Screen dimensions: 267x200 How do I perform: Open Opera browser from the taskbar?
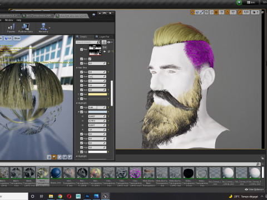[x=69, y=196]
